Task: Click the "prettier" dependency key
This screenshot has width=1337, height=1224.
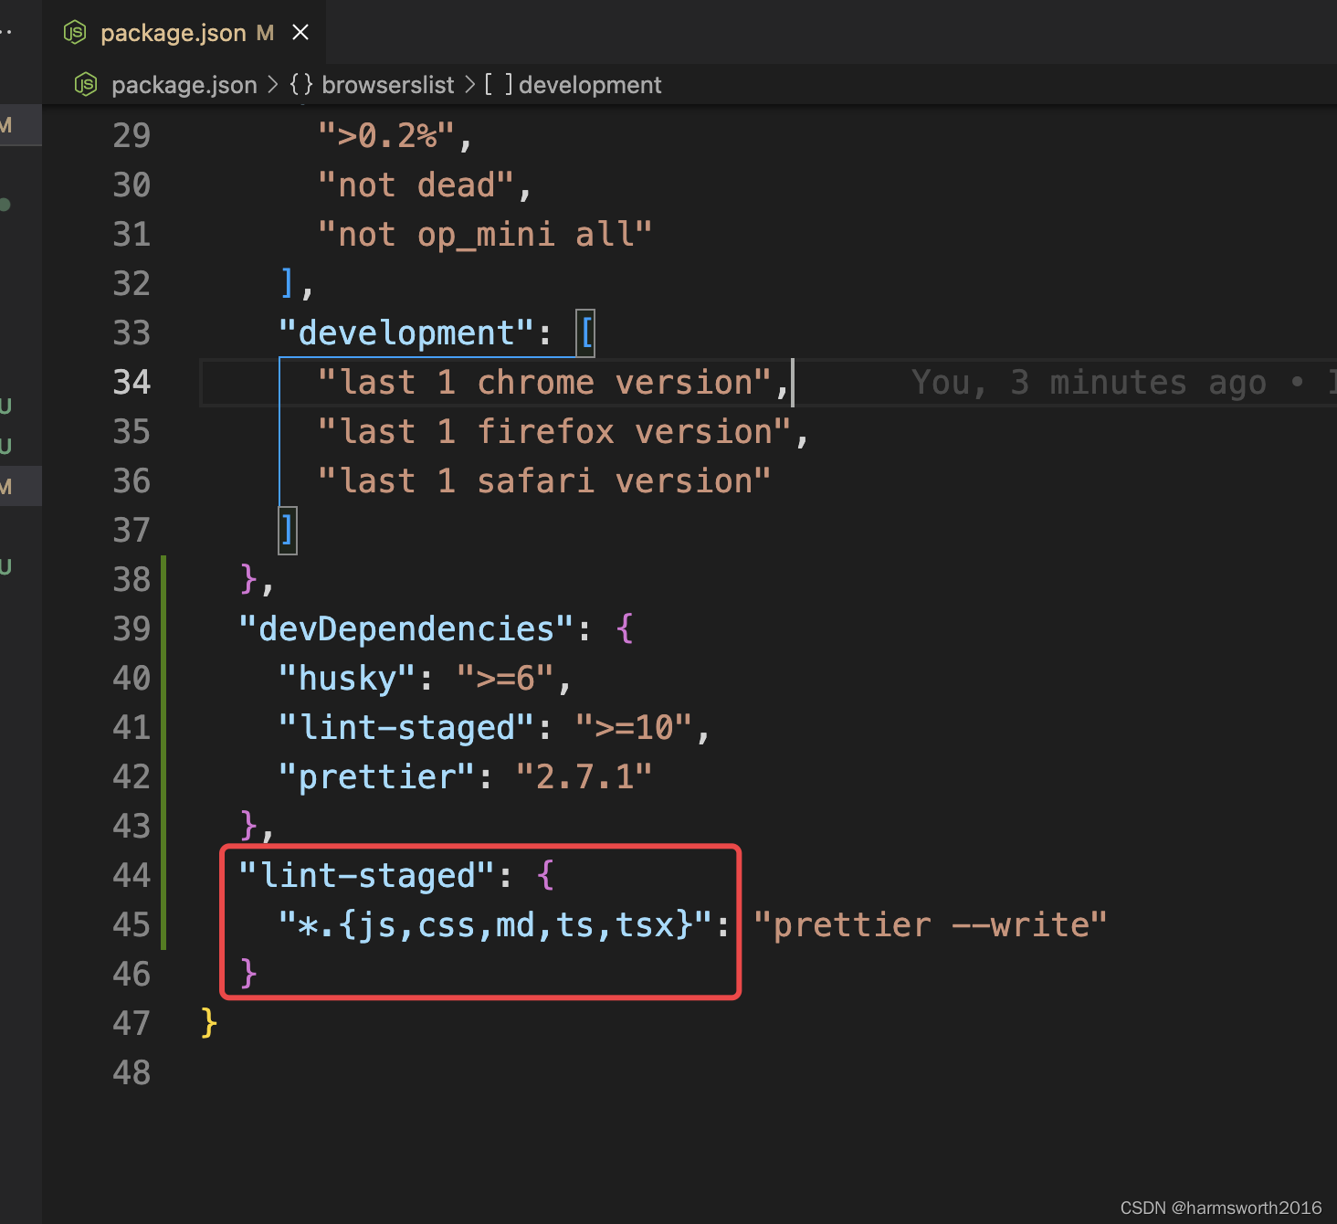Action: pyautogui.click(x=376, y=777)
